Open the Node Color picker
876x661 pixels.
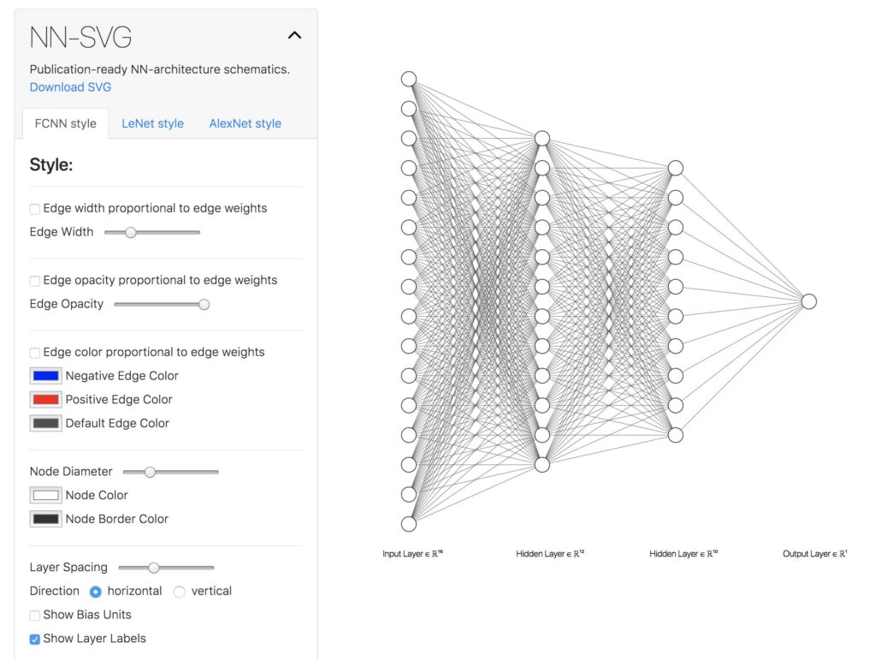(x=45, y=495)
